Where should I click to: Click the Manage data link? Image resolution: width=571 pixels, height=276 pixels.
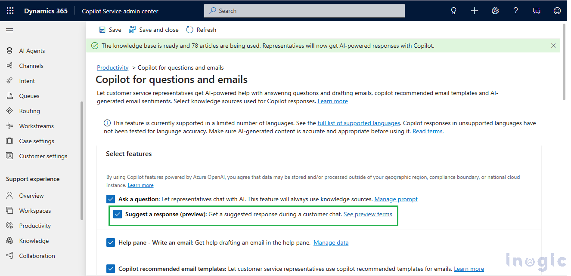(x=331, y=242)
